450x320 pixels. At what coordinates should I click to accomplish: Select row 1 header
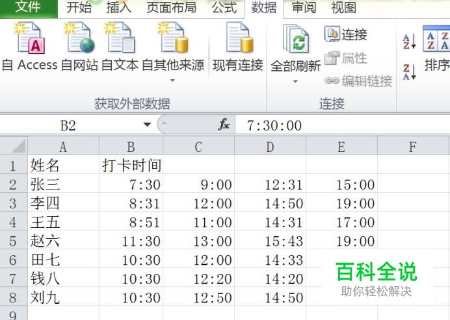click(13, 166)
